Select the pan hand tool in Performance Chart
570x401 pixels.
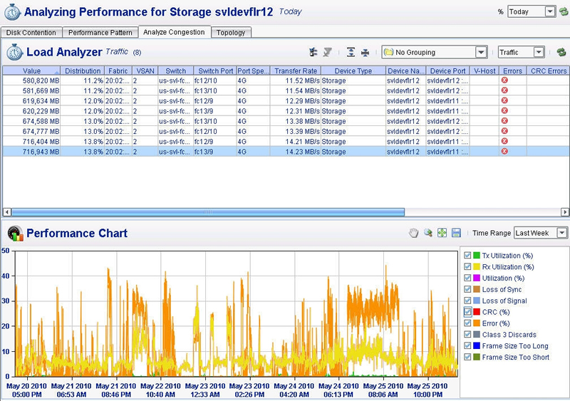[x=414, y=233]
